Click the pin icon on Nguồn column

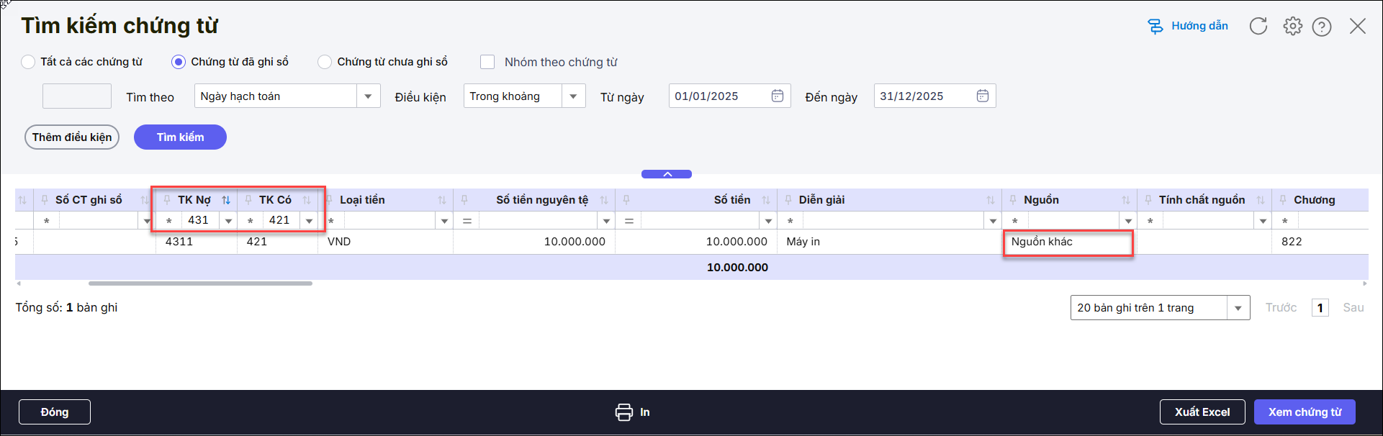(1013, 200)
